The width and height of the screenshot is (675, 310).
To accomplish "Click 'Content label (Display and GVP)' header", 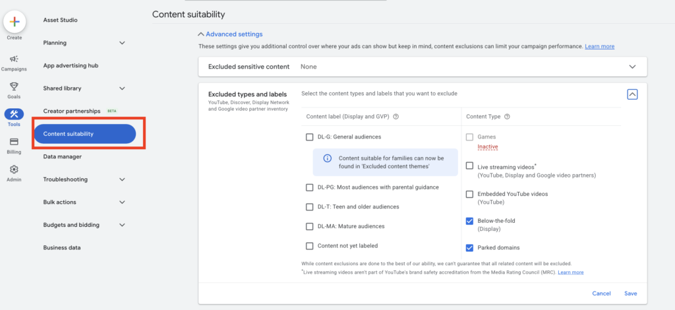I will click(x=348, y=117).
